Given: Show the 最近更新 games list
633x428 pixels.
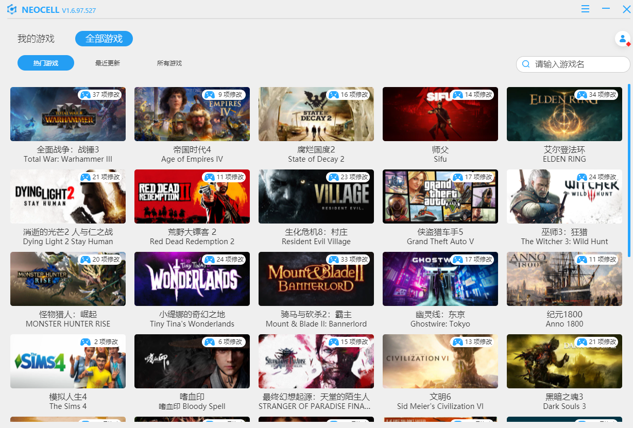Looking at the screenshot, I should [x=108, y=63].
